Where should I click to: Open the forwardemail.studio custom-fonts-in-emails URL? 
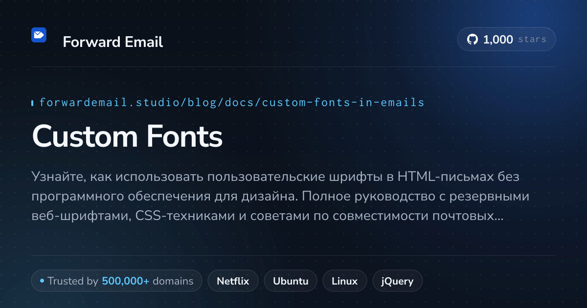tap(232, 103)
